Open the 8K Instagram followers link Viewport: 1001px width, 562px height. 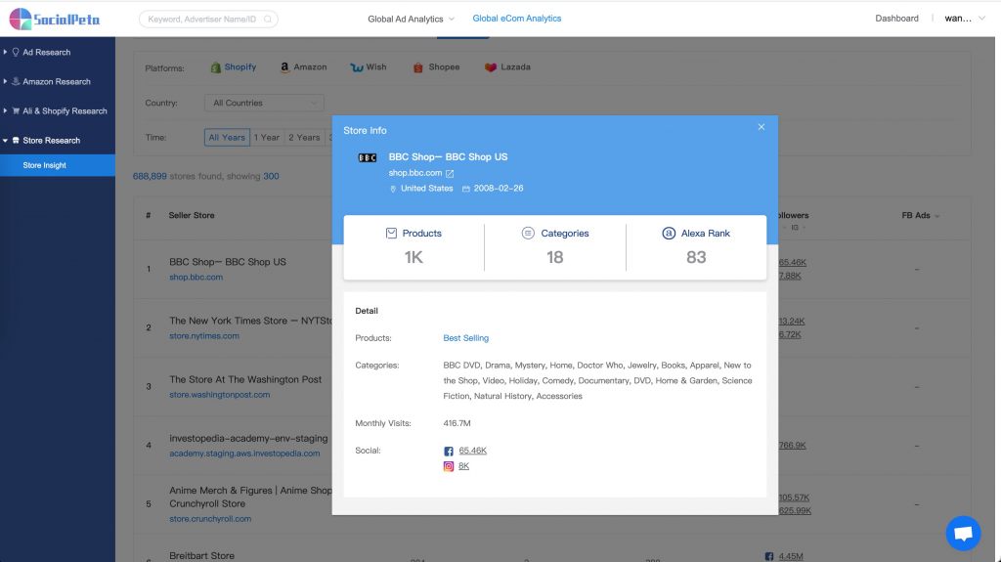[464, 466]
